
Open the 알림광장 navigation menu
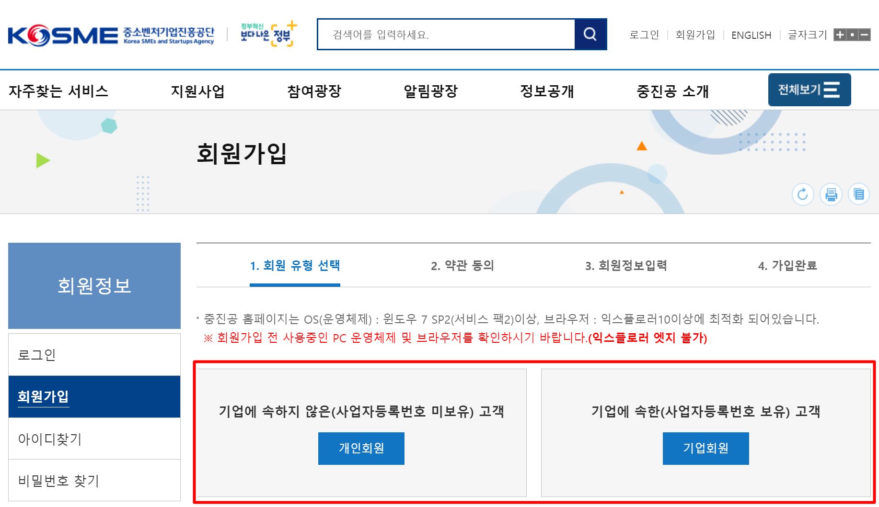(430, 91)
